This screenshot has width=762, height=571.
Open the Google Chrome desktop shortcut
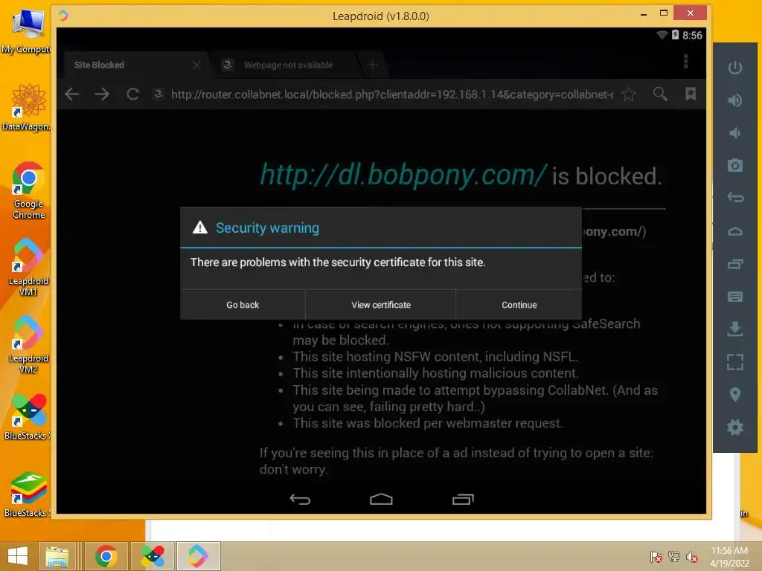tap(28, 190)
